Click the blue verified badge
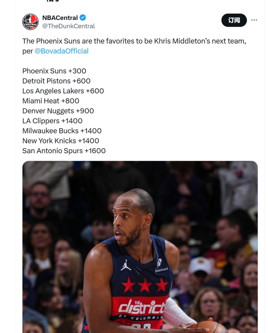The image size is (268, 333). point(83,18)
